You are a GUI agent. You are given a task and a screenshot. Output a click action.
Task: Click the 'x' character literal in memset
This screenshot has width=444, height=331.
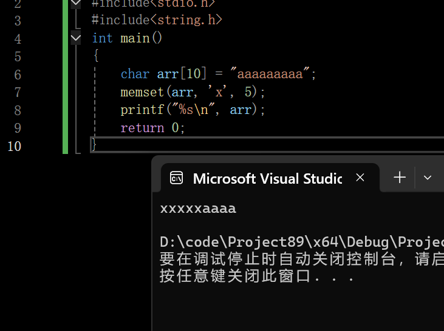point(217,92)
